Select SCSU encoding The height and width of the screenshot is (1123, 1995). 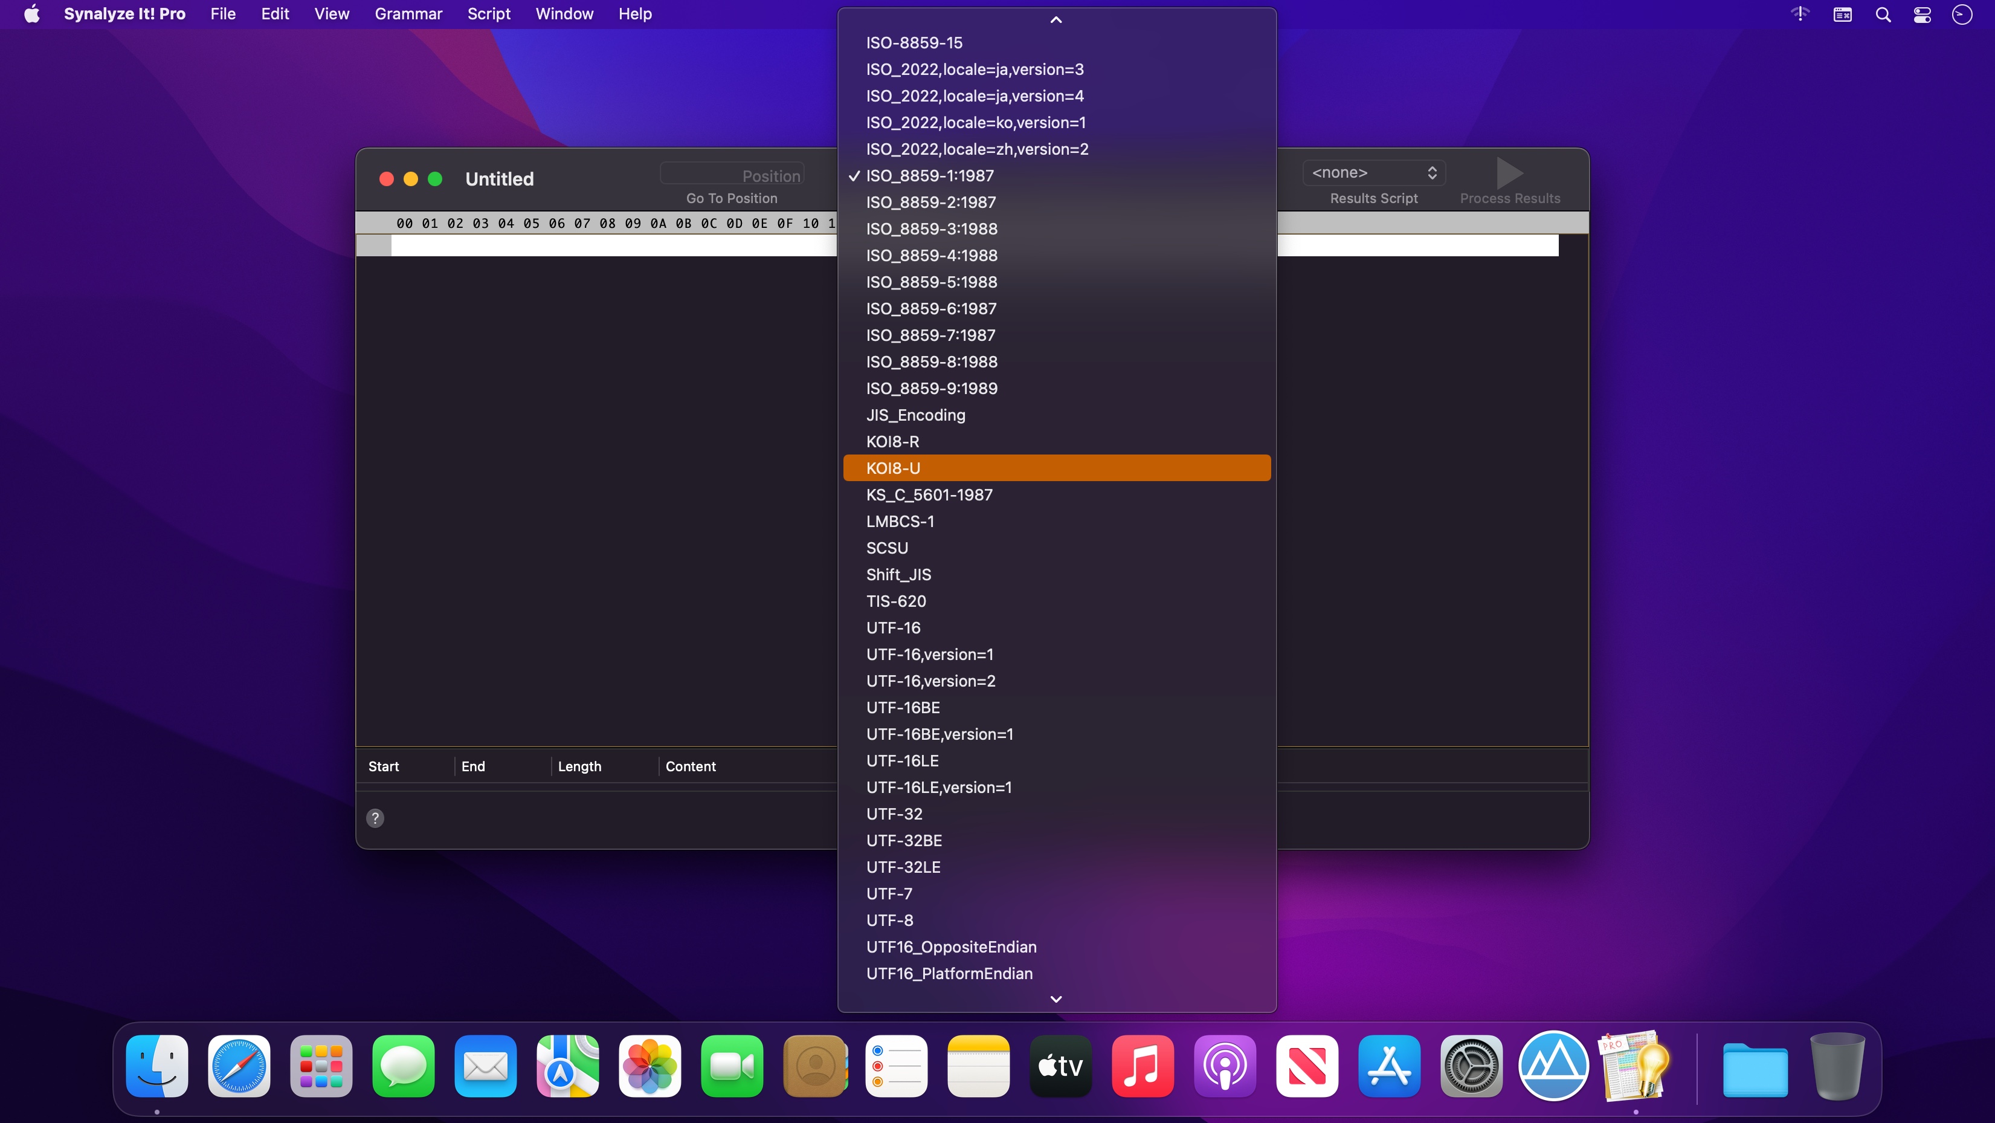tap(1056, 548)
